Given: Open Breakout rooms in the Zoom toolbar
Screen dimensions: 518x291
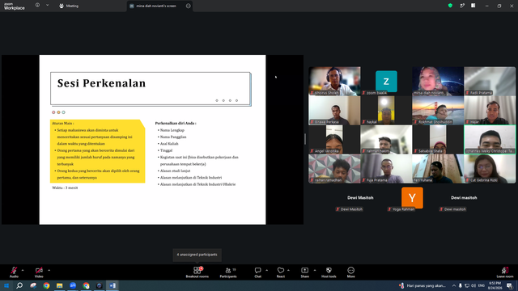Looking at the screenshot, I should tap(197, 272).
